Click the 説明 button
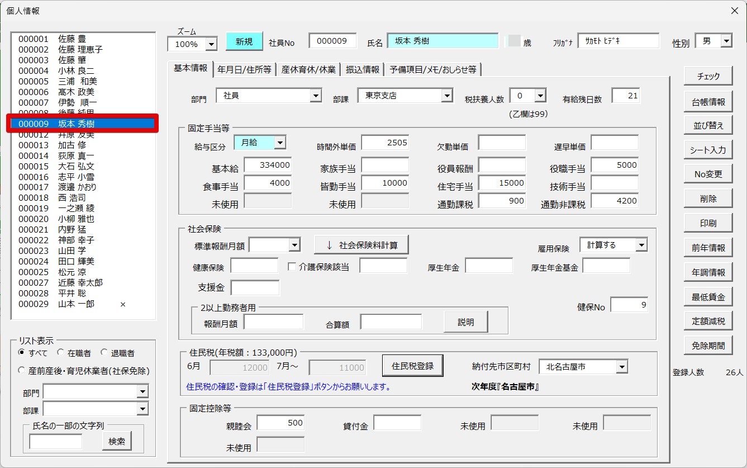This screenshot has width=747, height=468. coord(465,322)
